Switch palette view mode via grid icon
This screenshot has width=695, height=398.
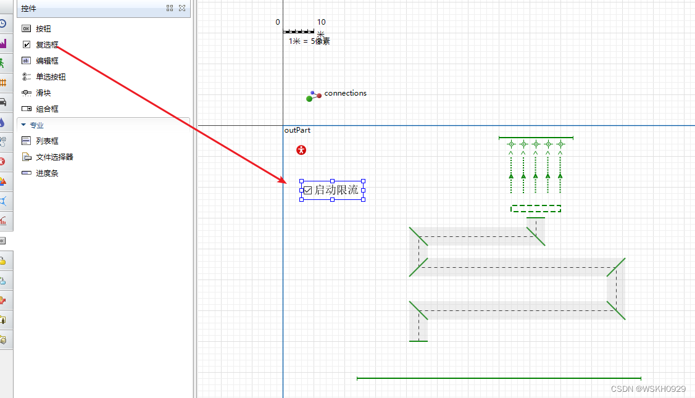click(170, 8)
